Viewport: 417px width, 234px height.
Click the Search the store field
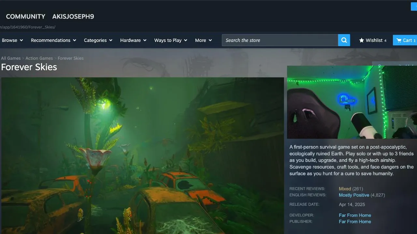(280, 40)
